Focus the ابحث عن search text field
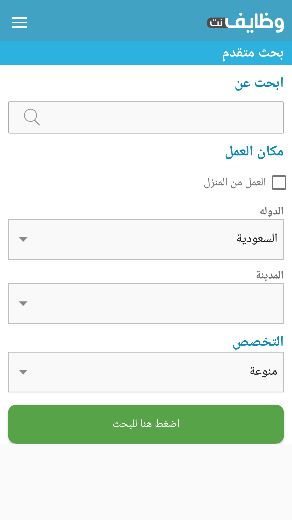The image size is (292, 520). pos(162,117)
